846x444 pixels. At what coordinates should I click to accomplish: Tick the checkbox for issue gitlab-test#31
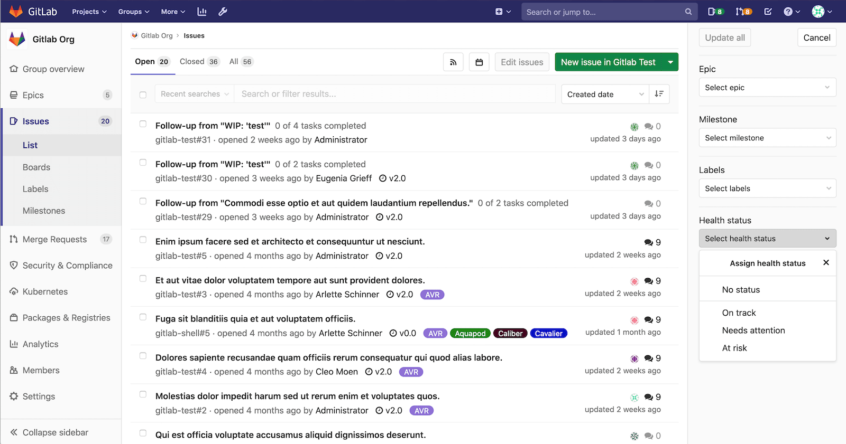tap(143, 124)
